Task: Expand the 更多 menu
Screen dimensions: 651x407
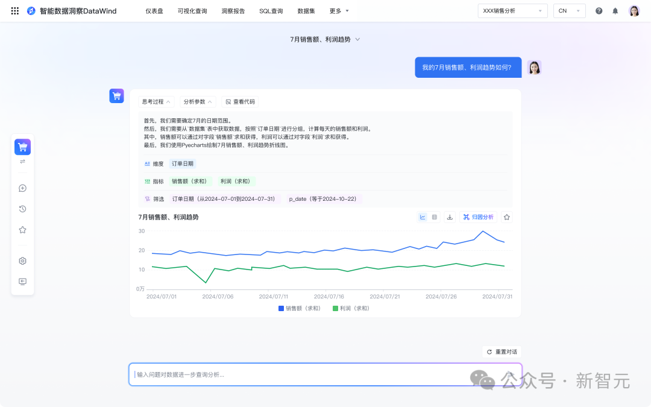Action: point(339,11)
